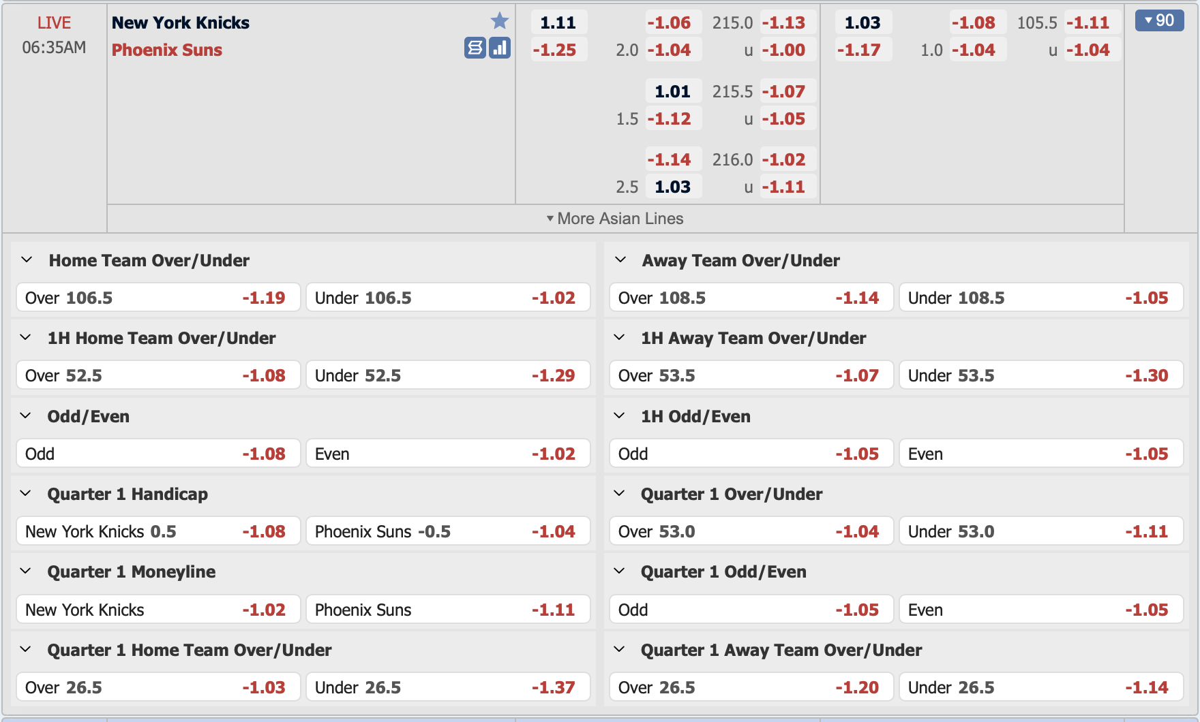Bet Over 26.5 Quarter 1 away at -1.20
The height and width of the screenshot is (722, 1200).
coord(751,687)
